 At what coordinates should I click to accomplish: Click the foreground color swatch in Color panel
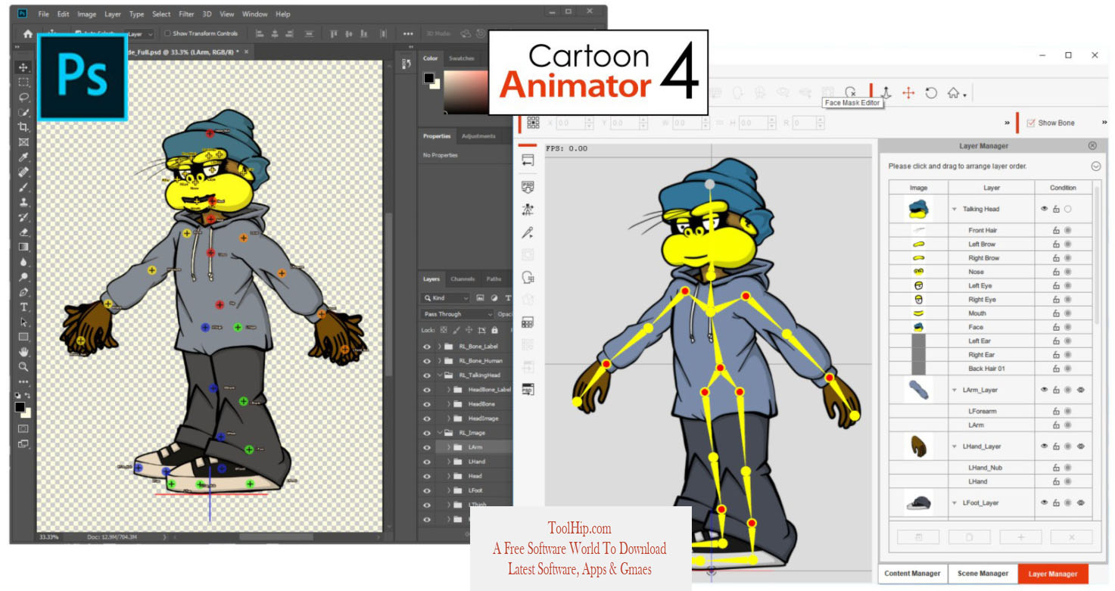[428, 77]
